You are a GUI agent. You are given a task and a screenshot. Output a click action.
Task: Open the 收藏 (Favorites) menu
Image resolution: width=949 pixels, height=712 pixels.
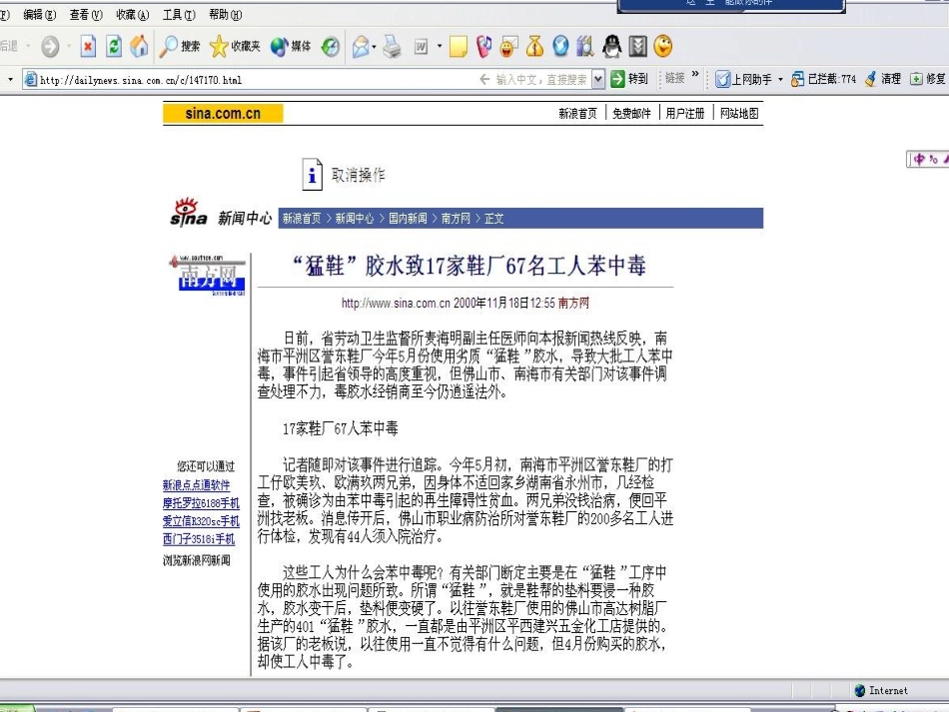(x=133, y=15)
